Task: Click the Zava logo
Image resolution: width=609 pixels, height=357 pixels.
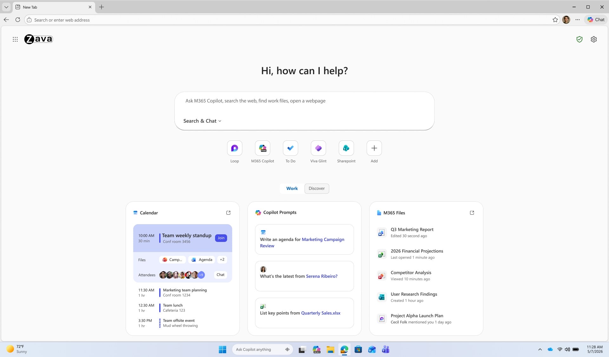Action: (39, 39)
